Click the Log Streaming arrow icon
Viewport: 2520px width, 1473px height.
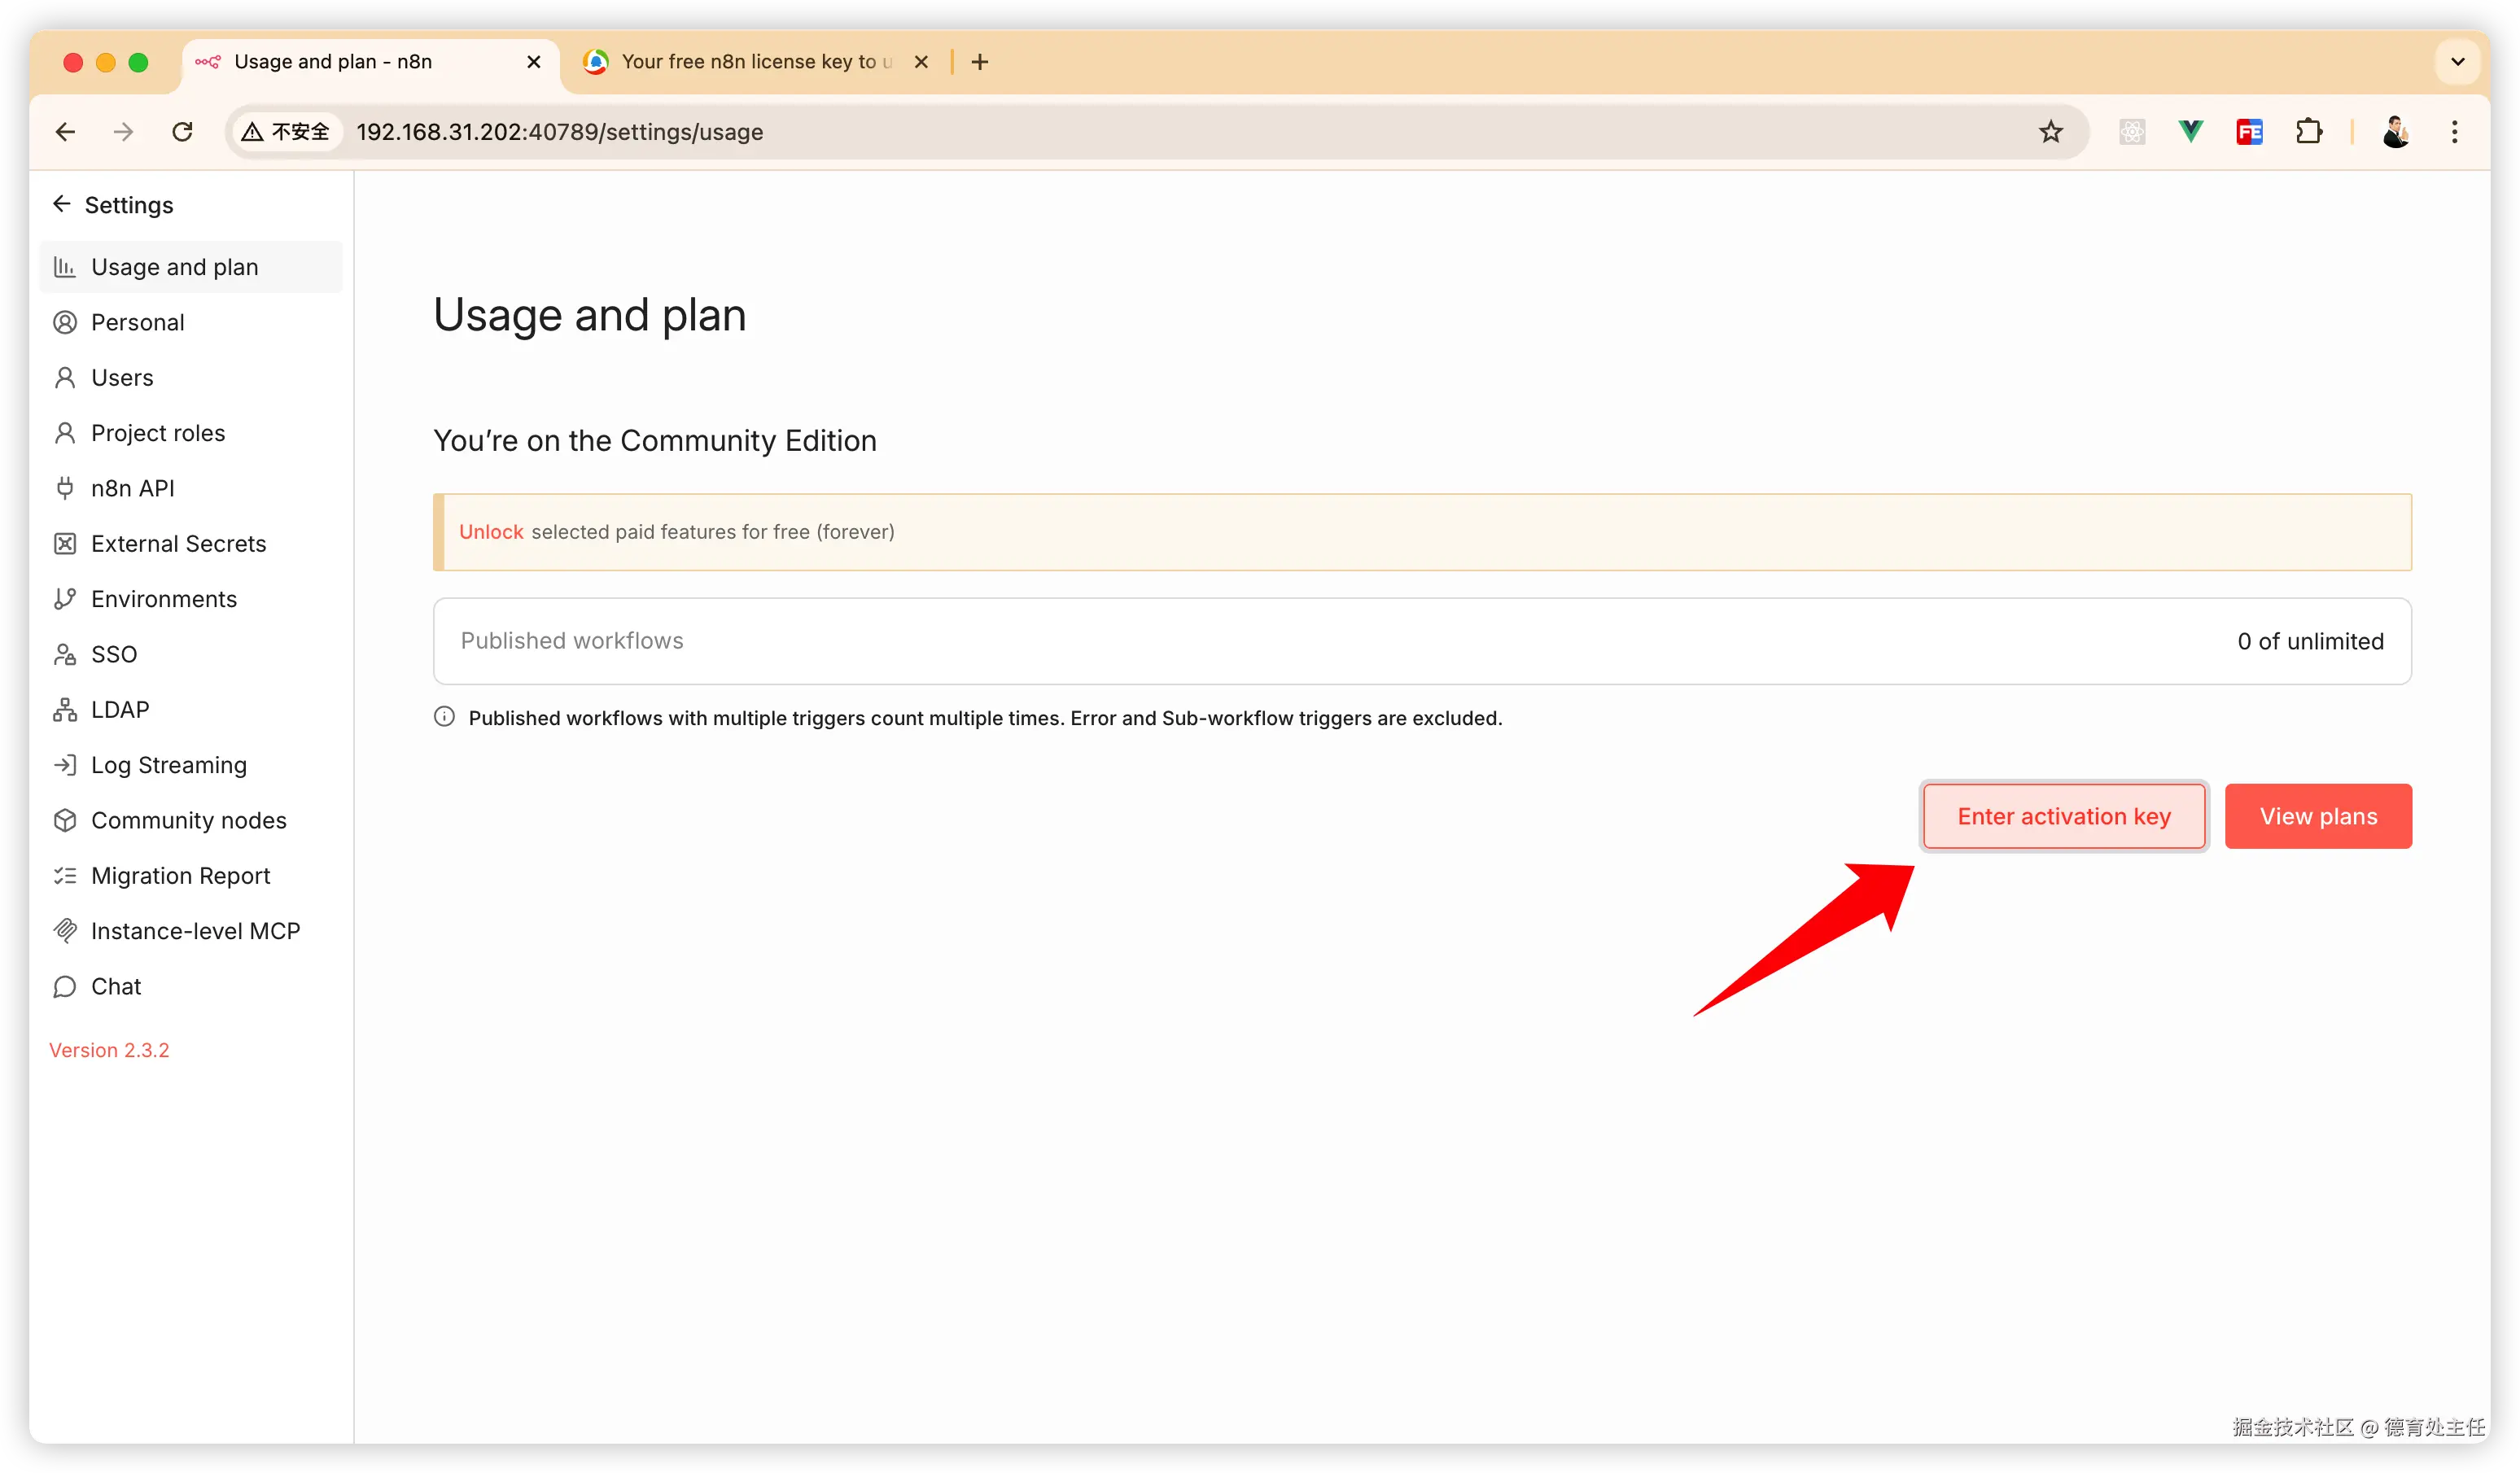coord(65,765)
